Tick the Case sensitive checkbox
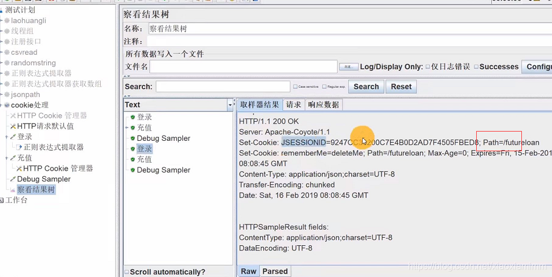This screenshot has width=552, height=277. 295,87
